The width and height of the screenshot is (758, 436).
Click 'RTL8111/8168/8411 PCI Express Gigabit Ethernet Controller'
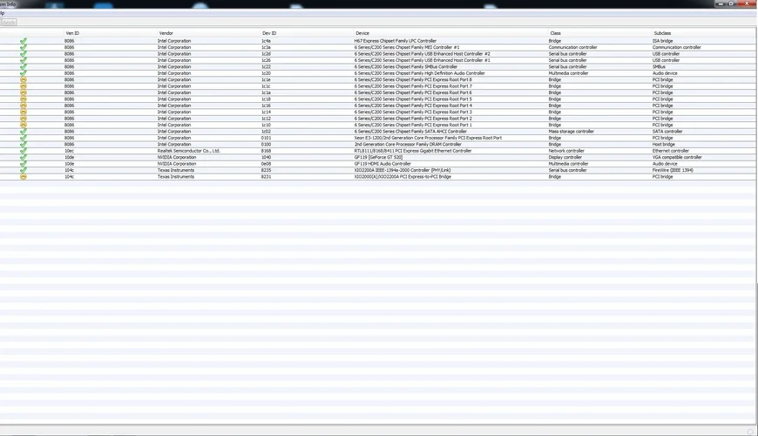(412, 151)
